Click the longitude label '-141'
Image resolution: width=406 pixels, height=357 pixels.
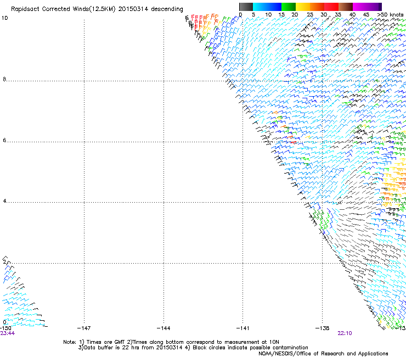(x=243, y=328)
